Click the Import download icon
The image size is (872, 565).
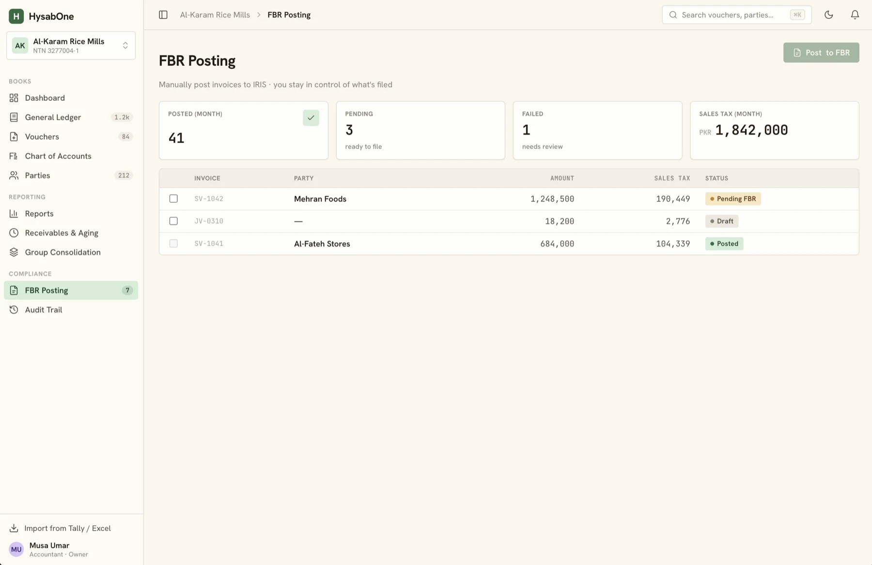[14, 528]
